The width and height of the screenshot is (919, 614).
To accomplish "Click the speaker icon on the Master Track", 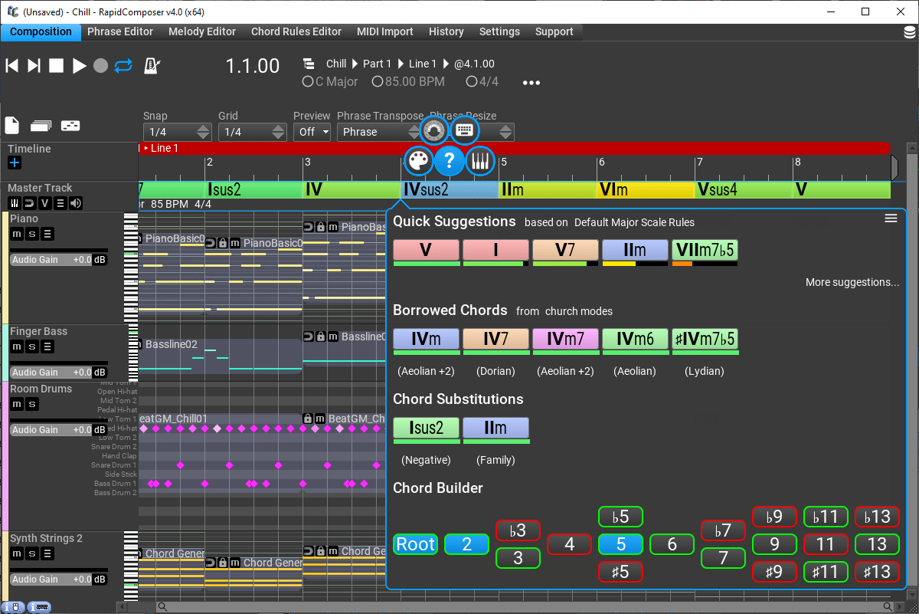I will 74,202.
